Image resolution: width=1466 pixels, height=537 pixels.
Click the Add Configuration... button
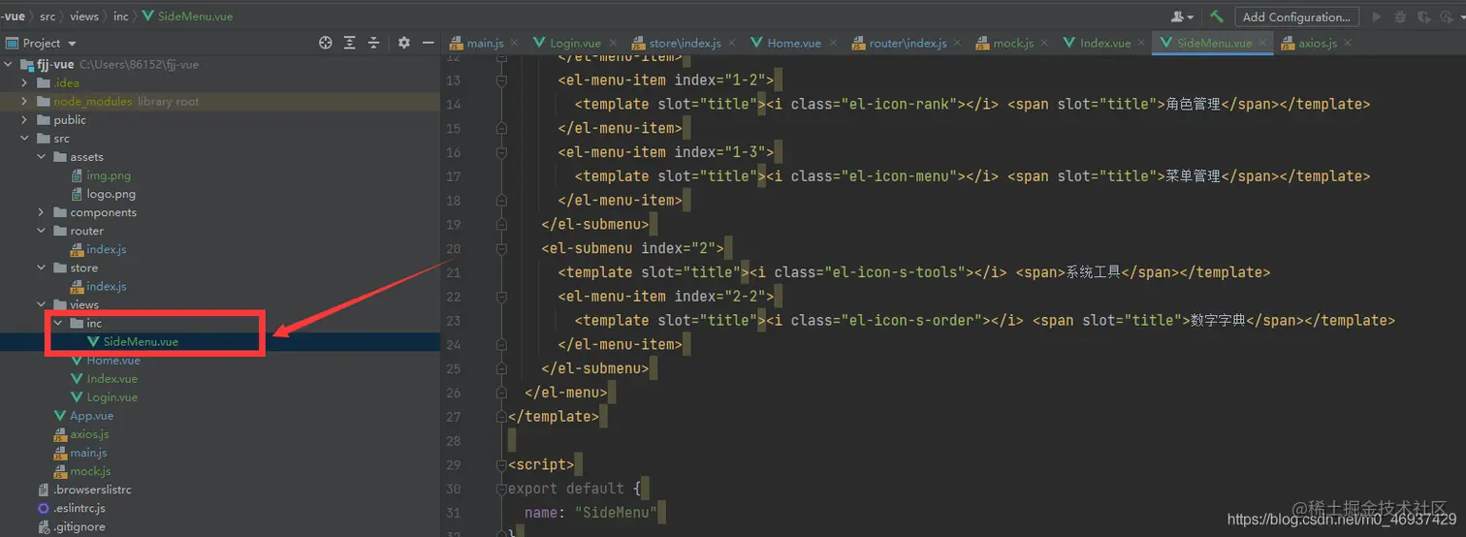coord(1296,16)
